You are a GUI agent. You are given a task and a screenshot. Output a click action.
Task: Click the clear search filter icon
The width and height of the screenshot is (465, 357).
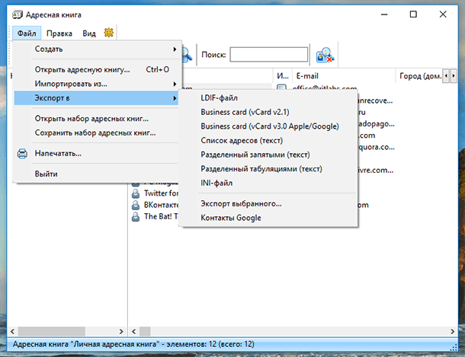(325, 55)
